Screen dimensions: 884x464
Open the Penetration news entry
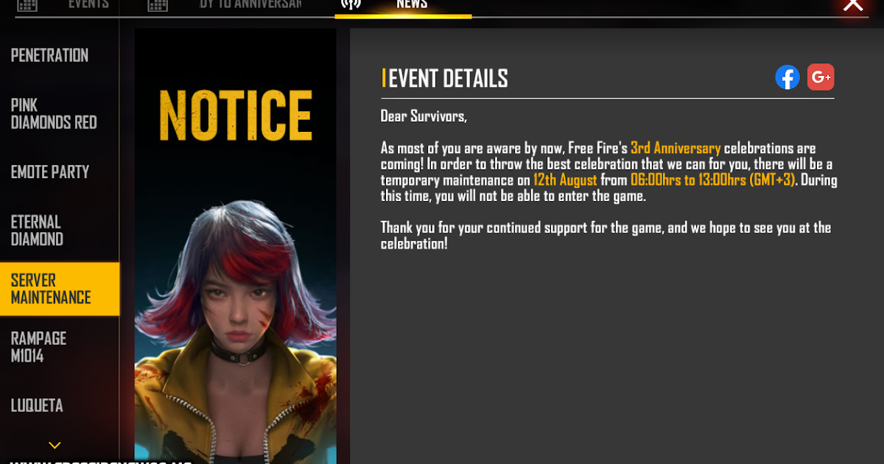tap(60, 55)
